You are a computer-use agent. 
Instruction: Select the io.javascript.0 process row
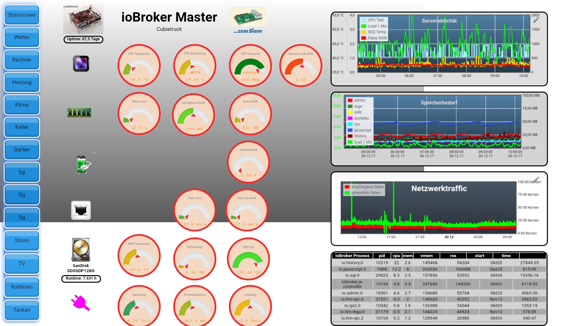click(x=439, y=269)
